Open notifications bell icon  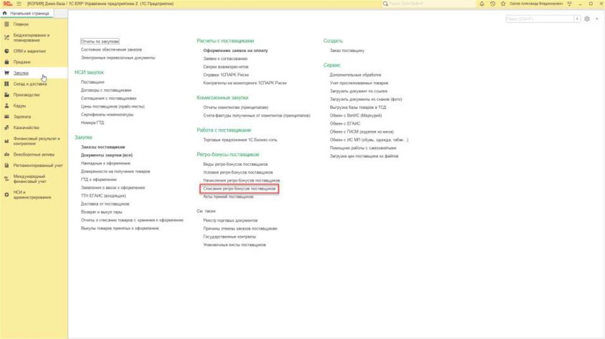482,4
